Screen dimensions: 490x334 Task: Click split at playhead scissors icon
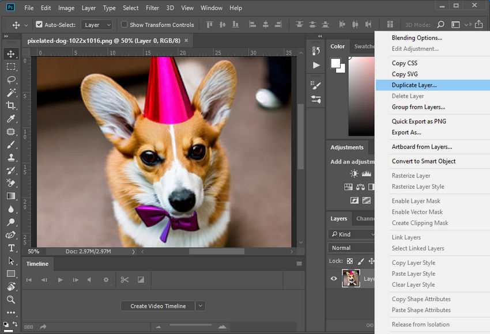pyautogui.click(x=125, y=280)
